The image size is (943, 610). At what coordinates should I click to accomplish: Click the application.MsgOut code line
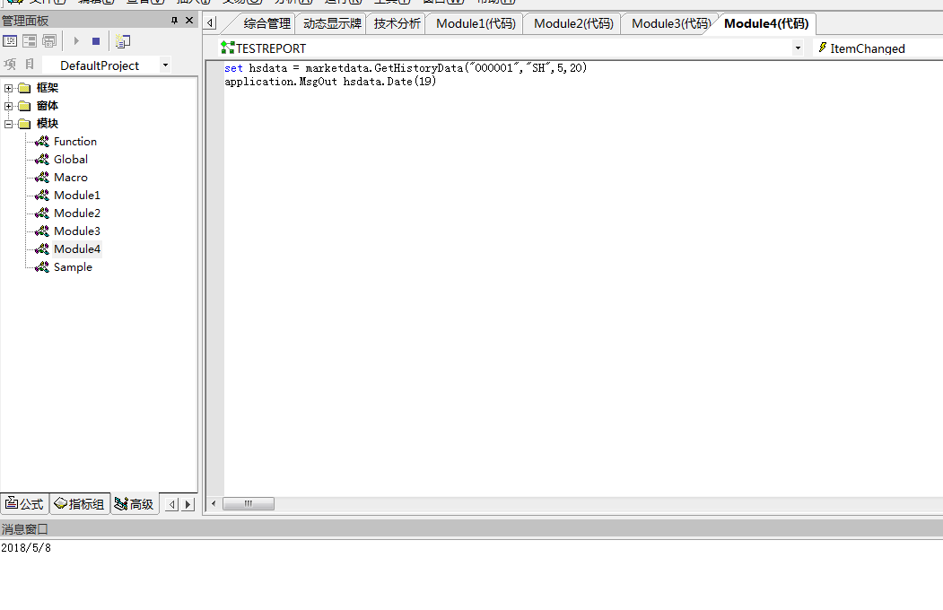[x=330, y=81]
